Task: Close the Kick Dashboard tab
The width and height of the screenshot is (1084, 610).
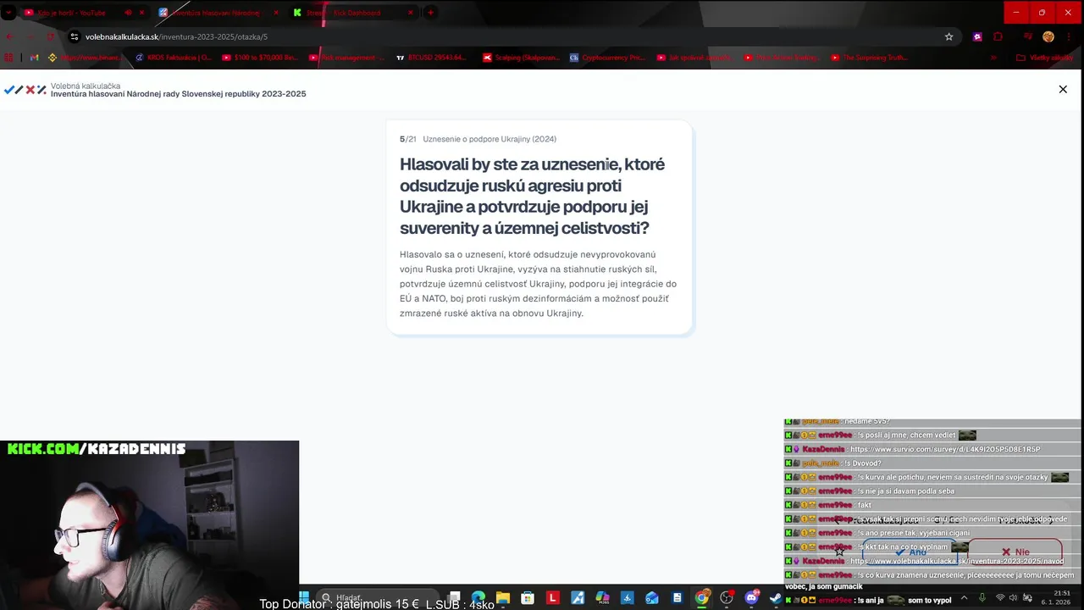Action: coord(411,13)
